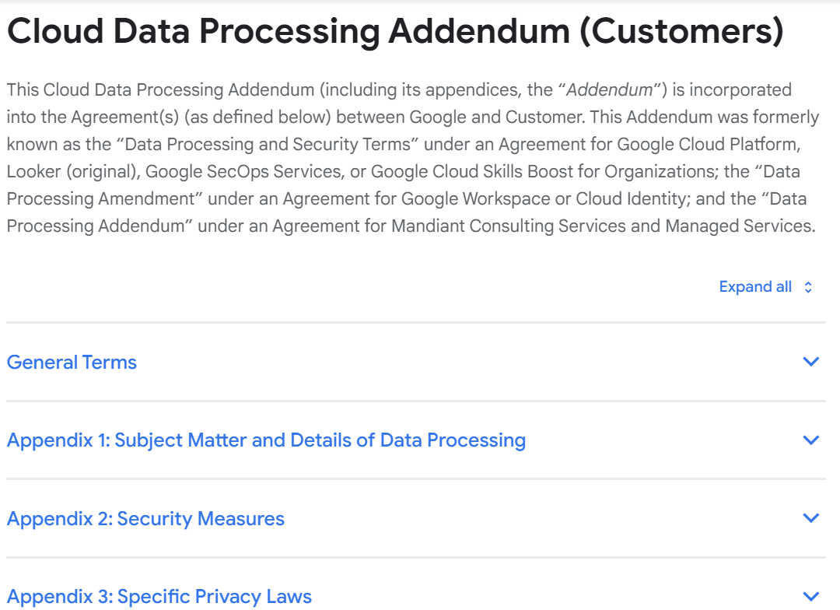
Task: Click the chevron beside Appendix 1
Action: 810,440
